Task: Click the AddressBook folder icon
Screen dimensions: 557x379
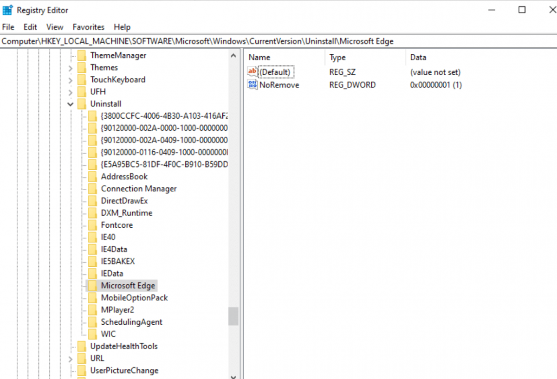Action: point(92,176)
